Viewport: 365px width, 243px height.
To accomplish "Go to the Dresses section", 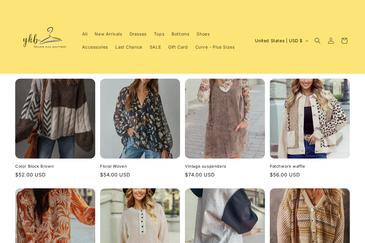I will [138, 34].
